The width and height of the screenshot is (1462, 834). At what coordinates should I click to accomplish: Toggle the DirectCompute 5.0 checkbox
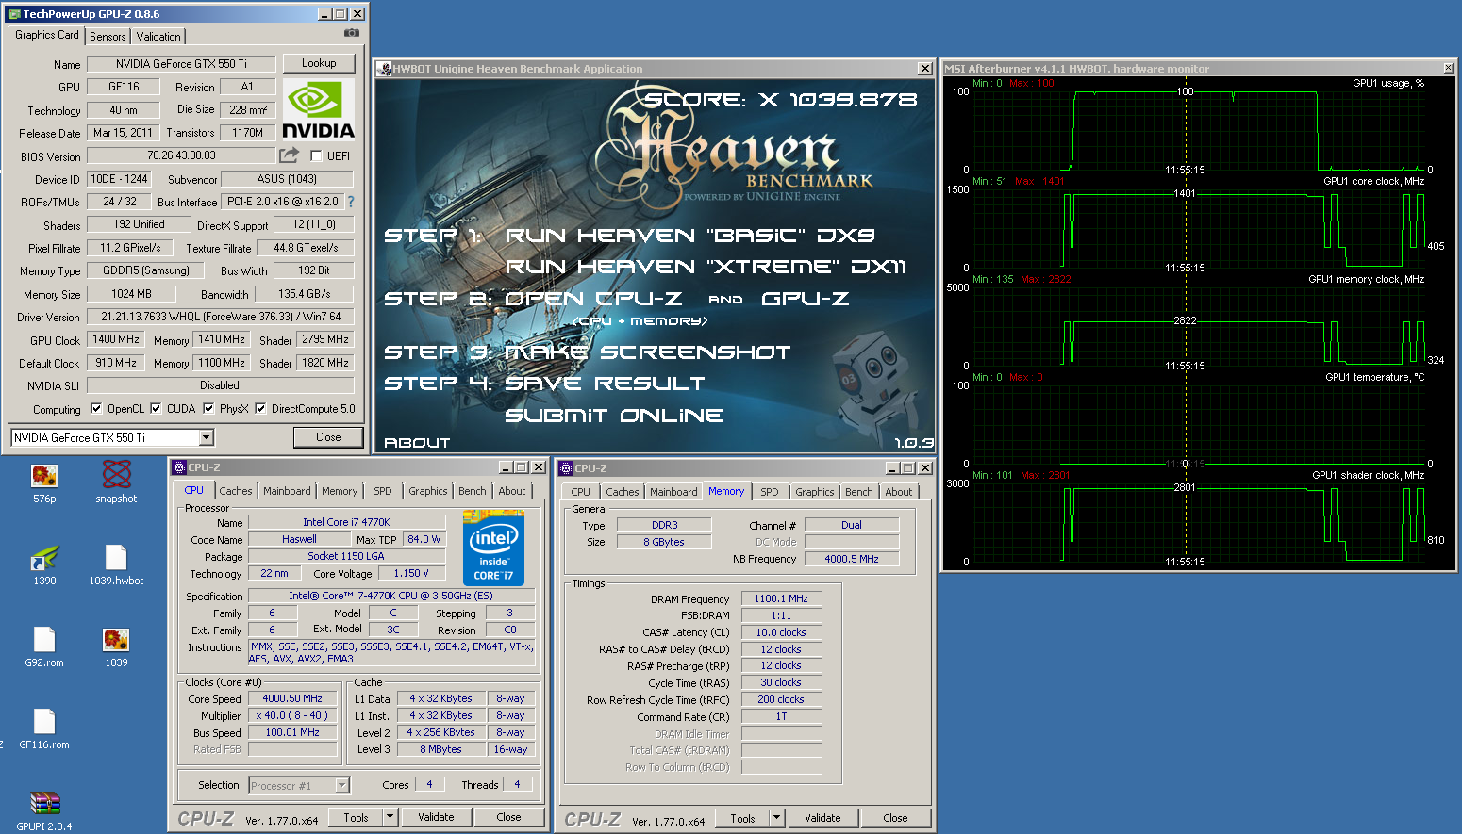(x=260, y=409)
